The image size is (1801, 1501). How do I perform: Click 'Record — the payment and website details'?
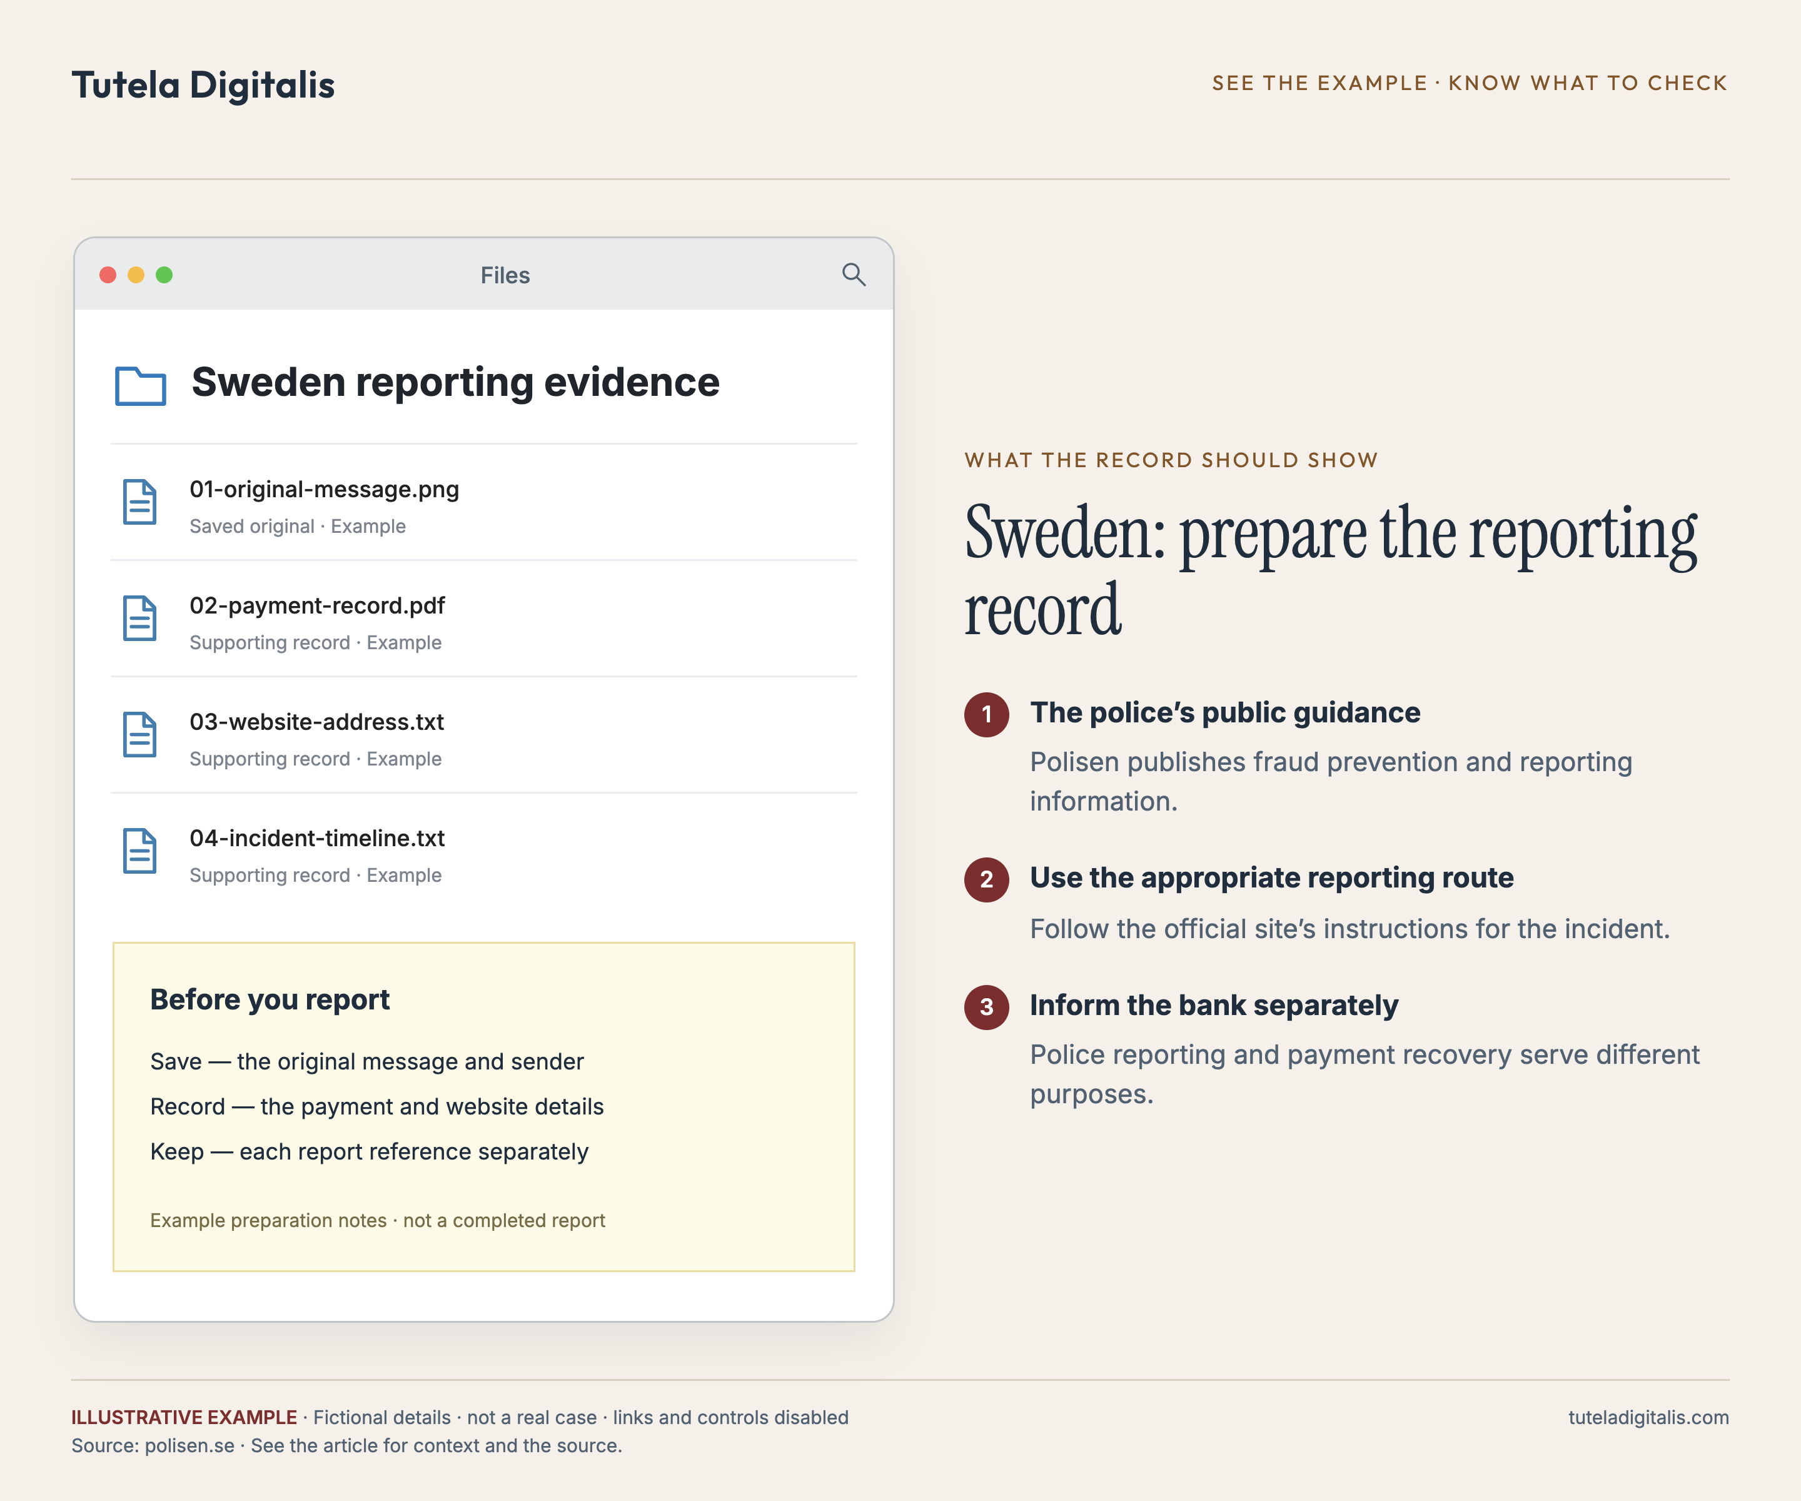pyautogui.click(x=377, y=1106)
